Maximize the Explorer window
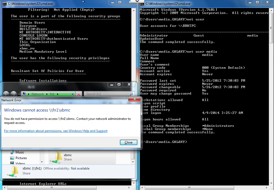 click(119, 85)
